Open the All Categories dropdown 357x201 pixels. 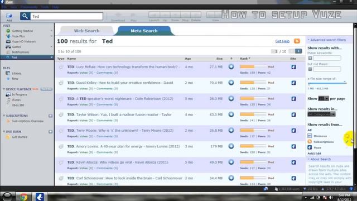(321, 114)
